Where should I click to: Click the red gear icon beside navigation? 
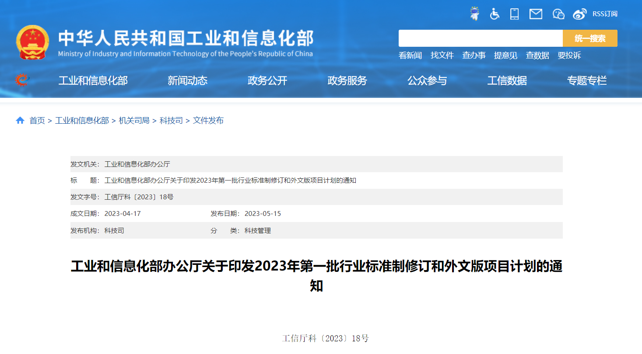(21, 80)
